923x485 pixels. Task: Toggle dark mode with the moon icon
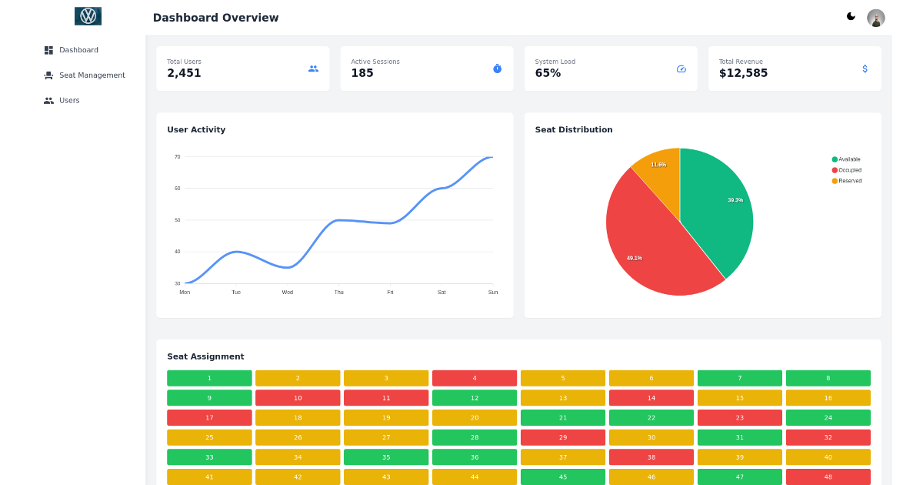(851, 15)
